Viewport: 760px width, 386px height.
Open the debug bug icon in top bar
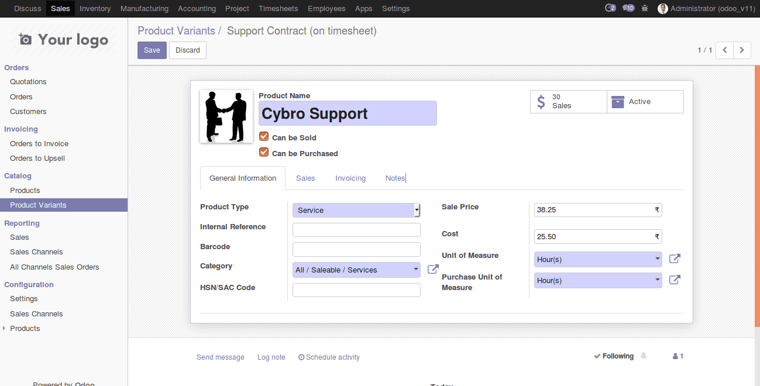[x=645, y=8]
